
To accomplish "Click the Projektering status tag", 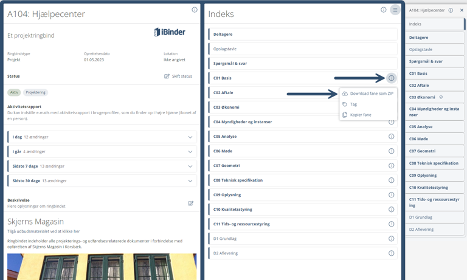I will tap(35, 92).
